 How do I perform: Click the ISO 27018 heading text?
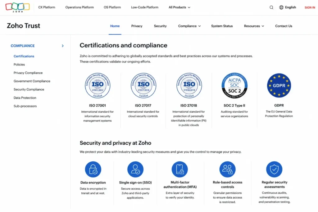click(x=189, y=106)
